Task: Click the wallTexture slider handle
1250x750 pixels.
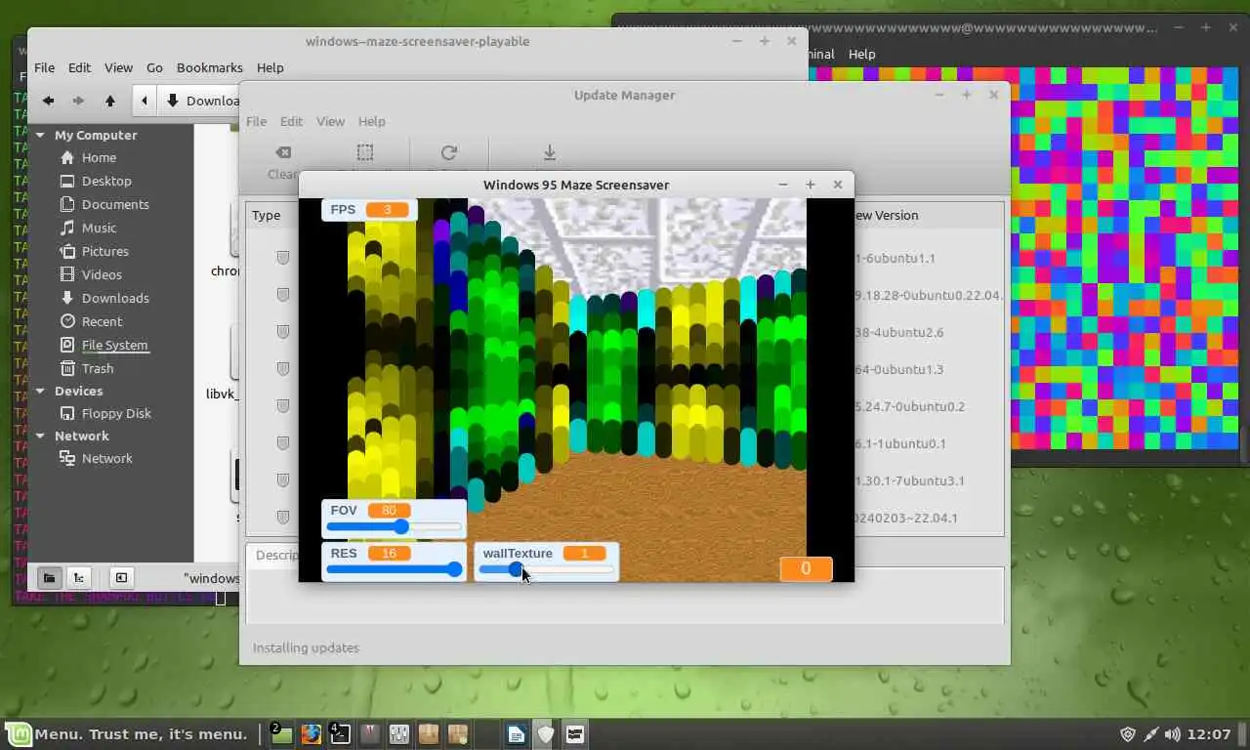Action: (x=516, y=569)
